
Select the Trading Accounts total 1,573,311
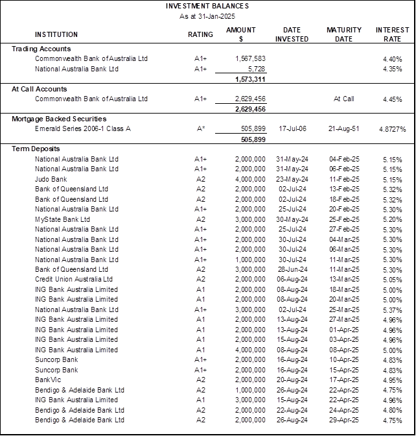tap(250, 80)
